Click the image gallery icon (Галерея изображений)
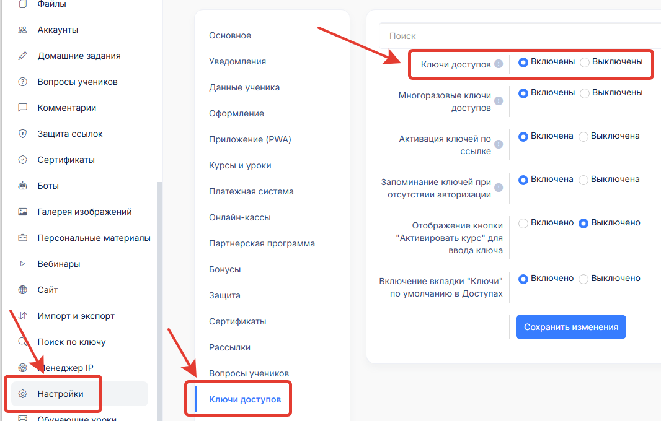The width and height of the screenshot is (661, 421). [x=23, y=212]
